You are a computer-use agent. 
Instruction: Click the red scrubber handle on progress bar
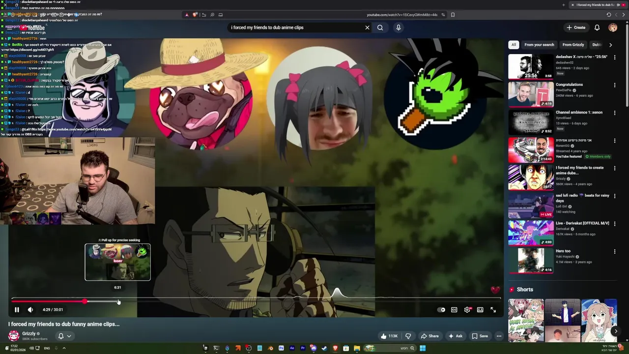[85, 301]
